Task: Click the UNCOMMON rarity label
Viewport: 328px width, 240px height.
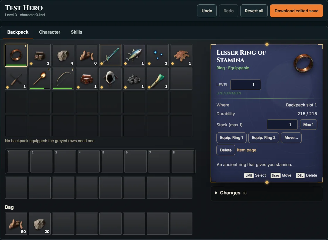Action: (x=229, y=93)
